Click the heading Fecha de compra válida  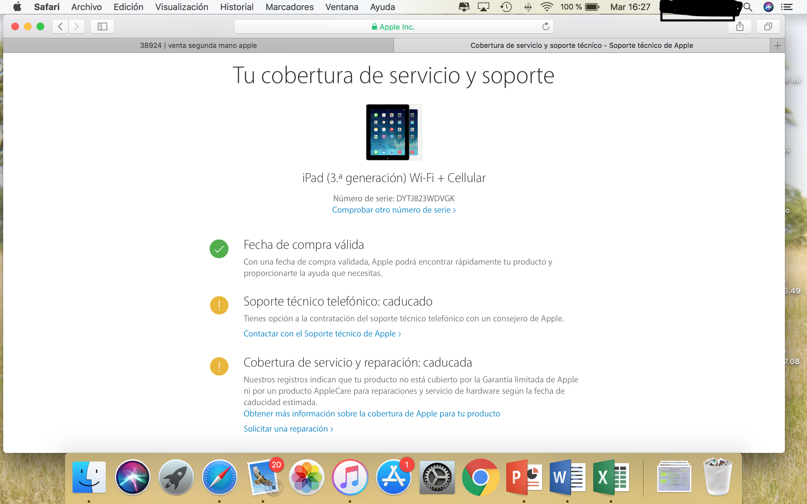tap(304, 245)
